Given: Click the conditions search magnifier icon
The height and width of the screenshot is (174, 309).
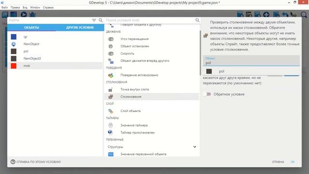Looking at the screenshot, I should pos(197,20).
